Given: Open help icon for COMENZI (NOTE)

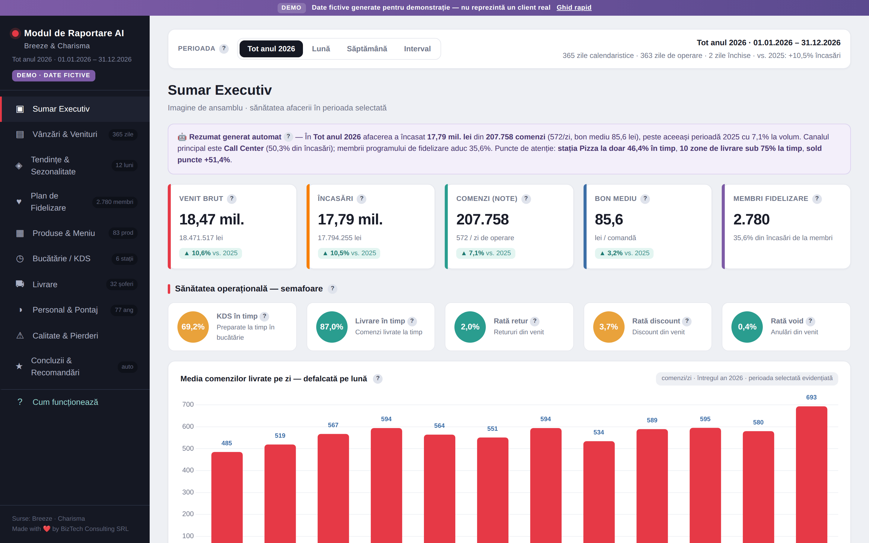Looking at the screenshot, I should (x=526, y=198).
